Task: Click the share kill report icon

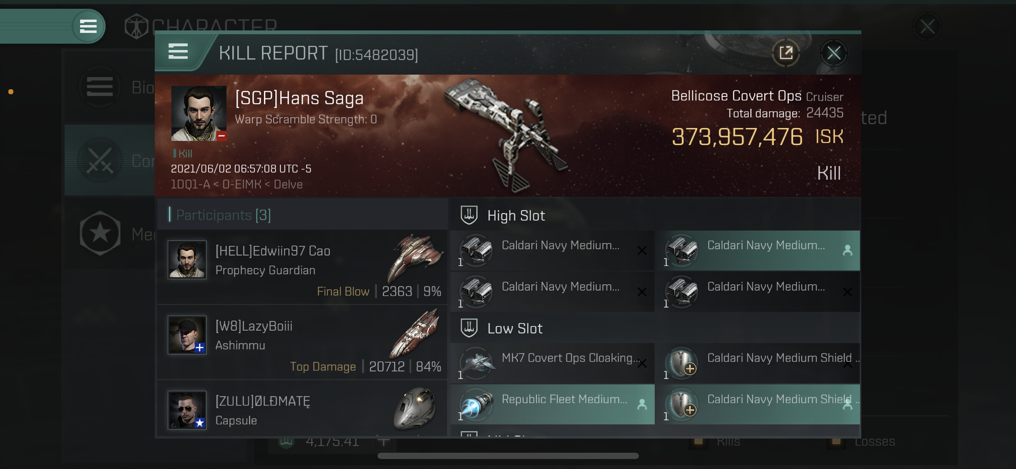Action: [x=786, y=53]
